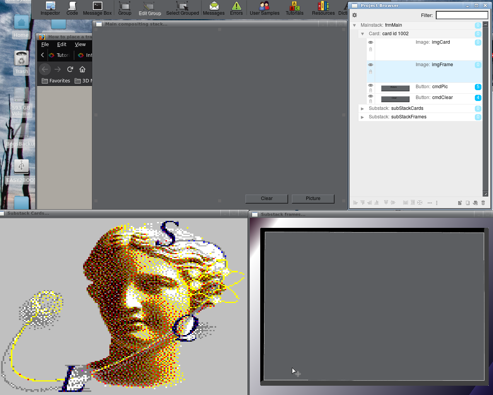Toggle visibility eye of cmdPic button
Viewport: 493px width, 395px height.
[370, 85]
